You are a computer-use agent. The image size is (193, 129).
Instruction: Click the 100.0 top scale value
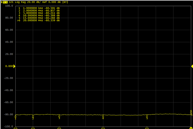[x=9, y=6]
